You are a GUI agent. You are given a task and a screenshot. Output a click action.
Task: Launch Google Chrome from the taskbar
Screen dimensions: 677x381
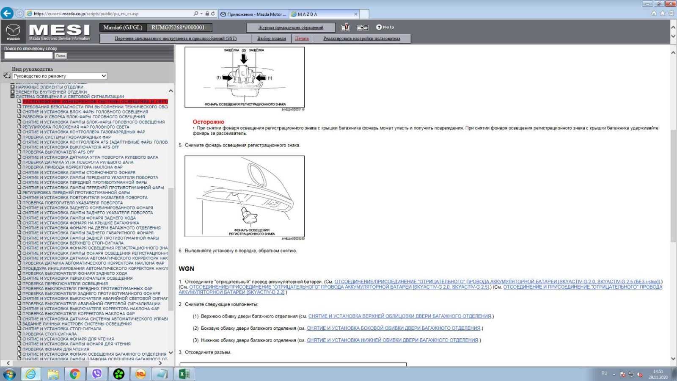point(75,374)
